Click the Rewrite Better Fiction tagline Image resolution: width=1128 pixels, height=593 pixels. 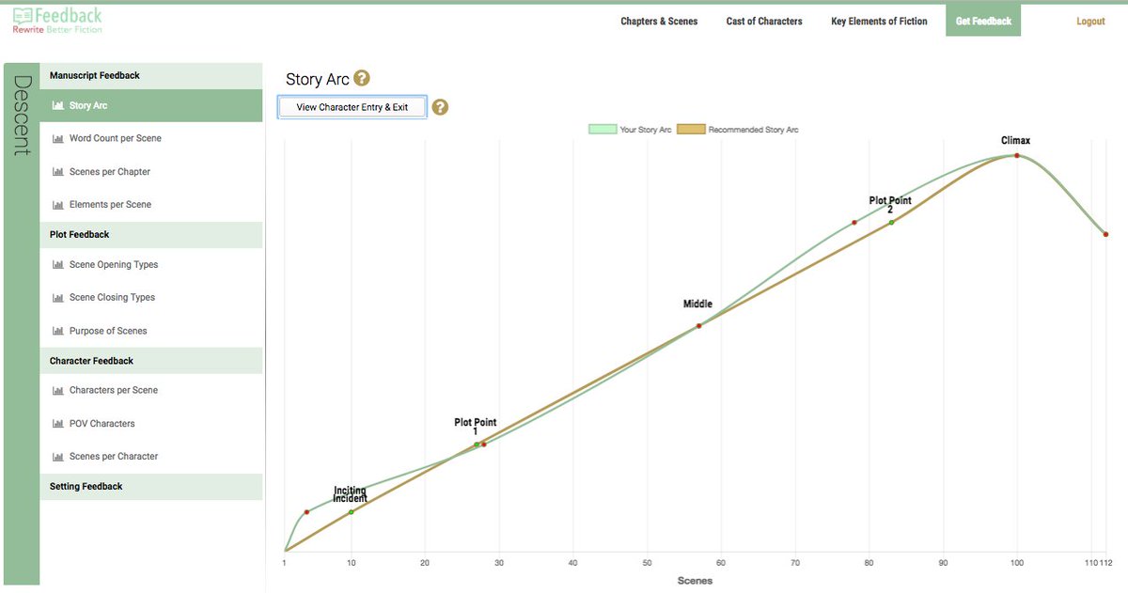click(57, 30)
